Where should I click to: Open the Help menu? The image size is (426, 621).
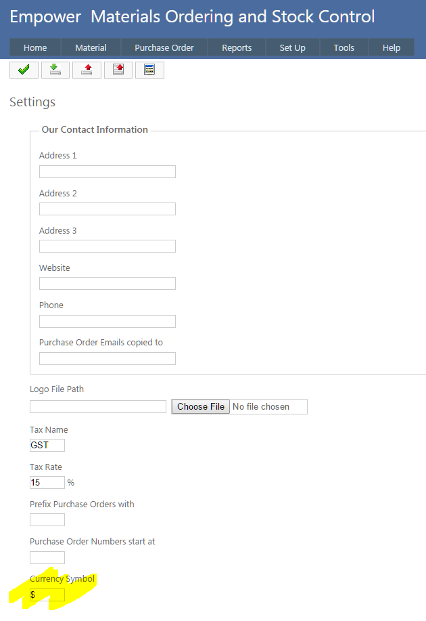point(392,47)
